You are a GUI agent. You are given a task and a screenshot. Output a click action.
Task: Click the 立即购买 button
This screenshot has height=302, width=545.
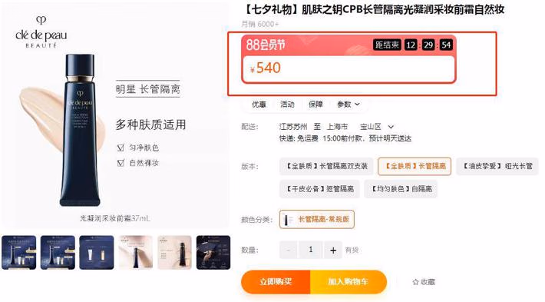(276, 281)
